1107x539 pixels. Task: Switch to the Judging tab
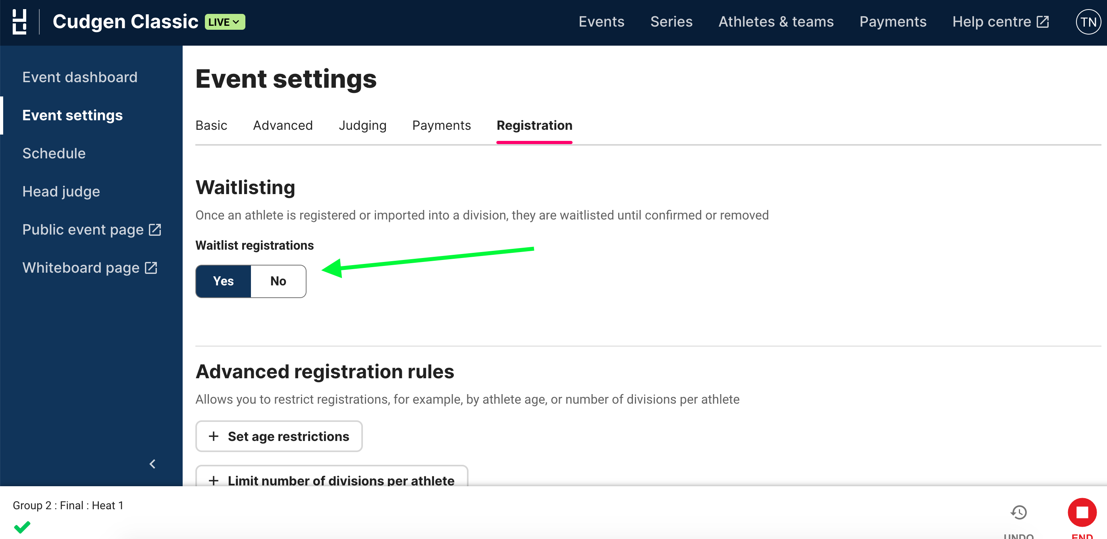(x=362, y=125)
